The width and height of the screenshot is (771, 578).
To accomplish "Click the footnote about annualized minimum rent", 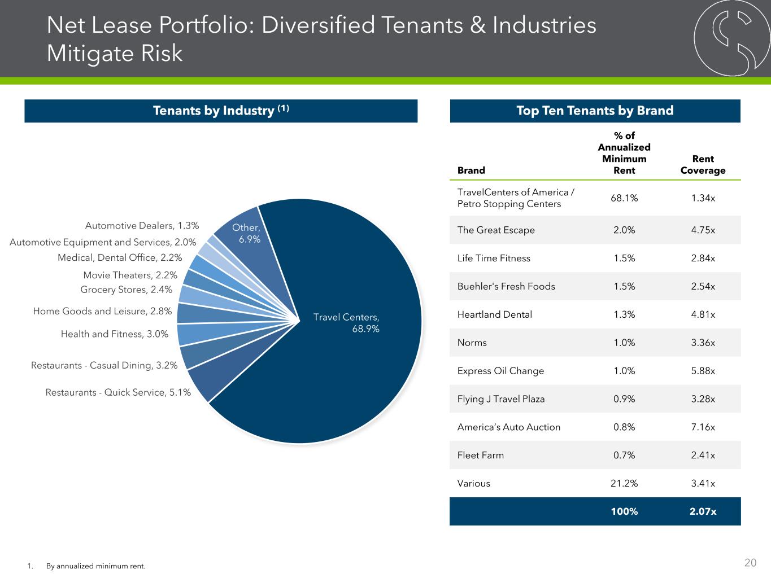I will pos(95,566).
